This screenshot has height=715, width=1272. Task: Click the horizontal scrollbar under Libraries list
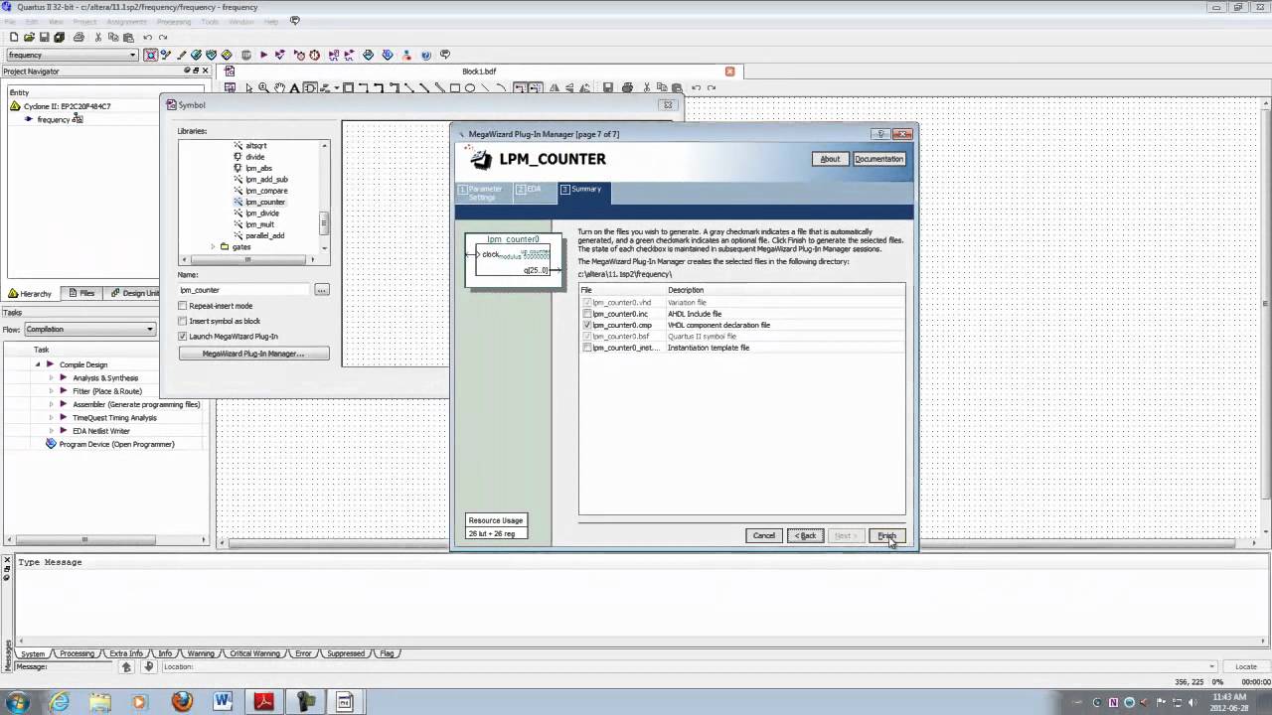(247, 259)
